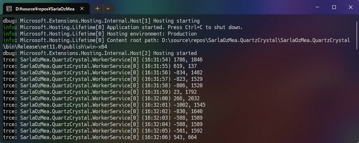
Task: Minimize the terminal window
Action: pos(317,7)
